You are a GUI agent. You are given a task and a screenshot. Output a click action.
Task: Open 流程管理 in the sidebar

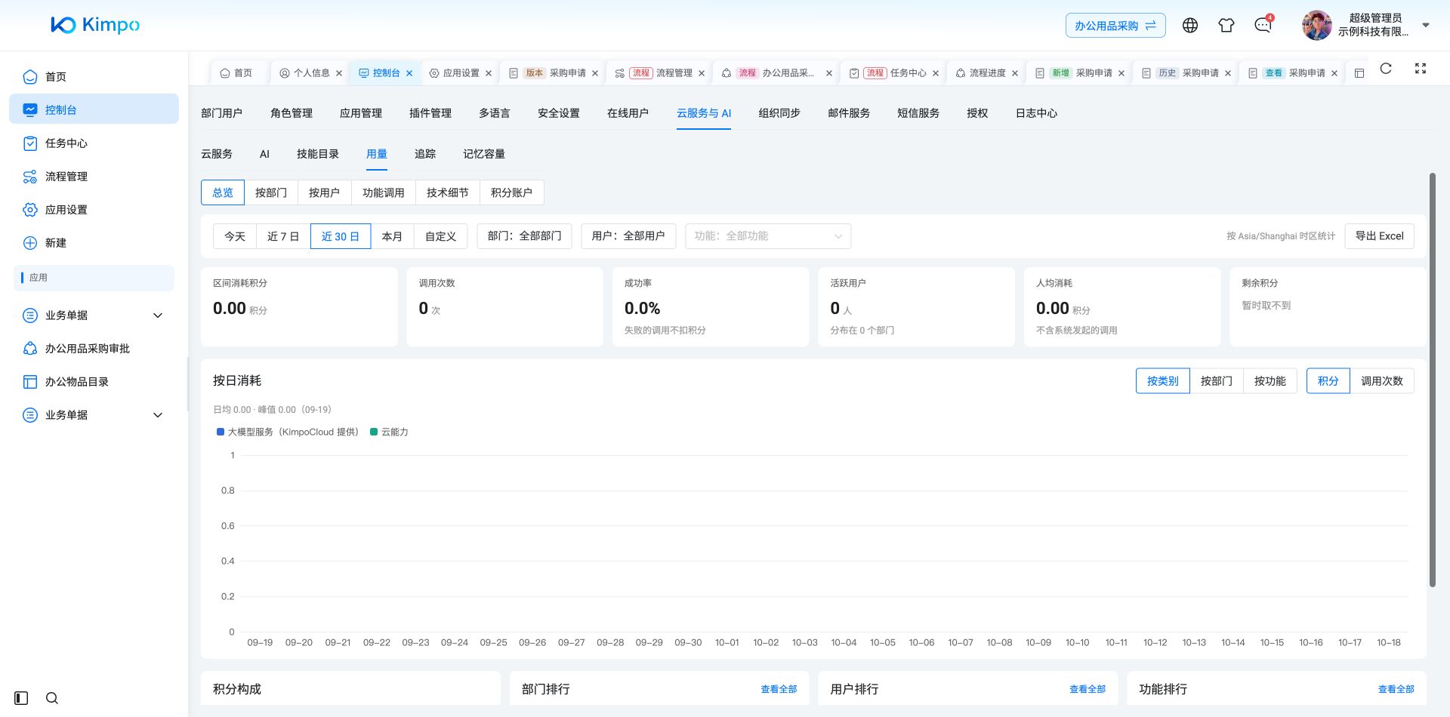pos(94,177)
